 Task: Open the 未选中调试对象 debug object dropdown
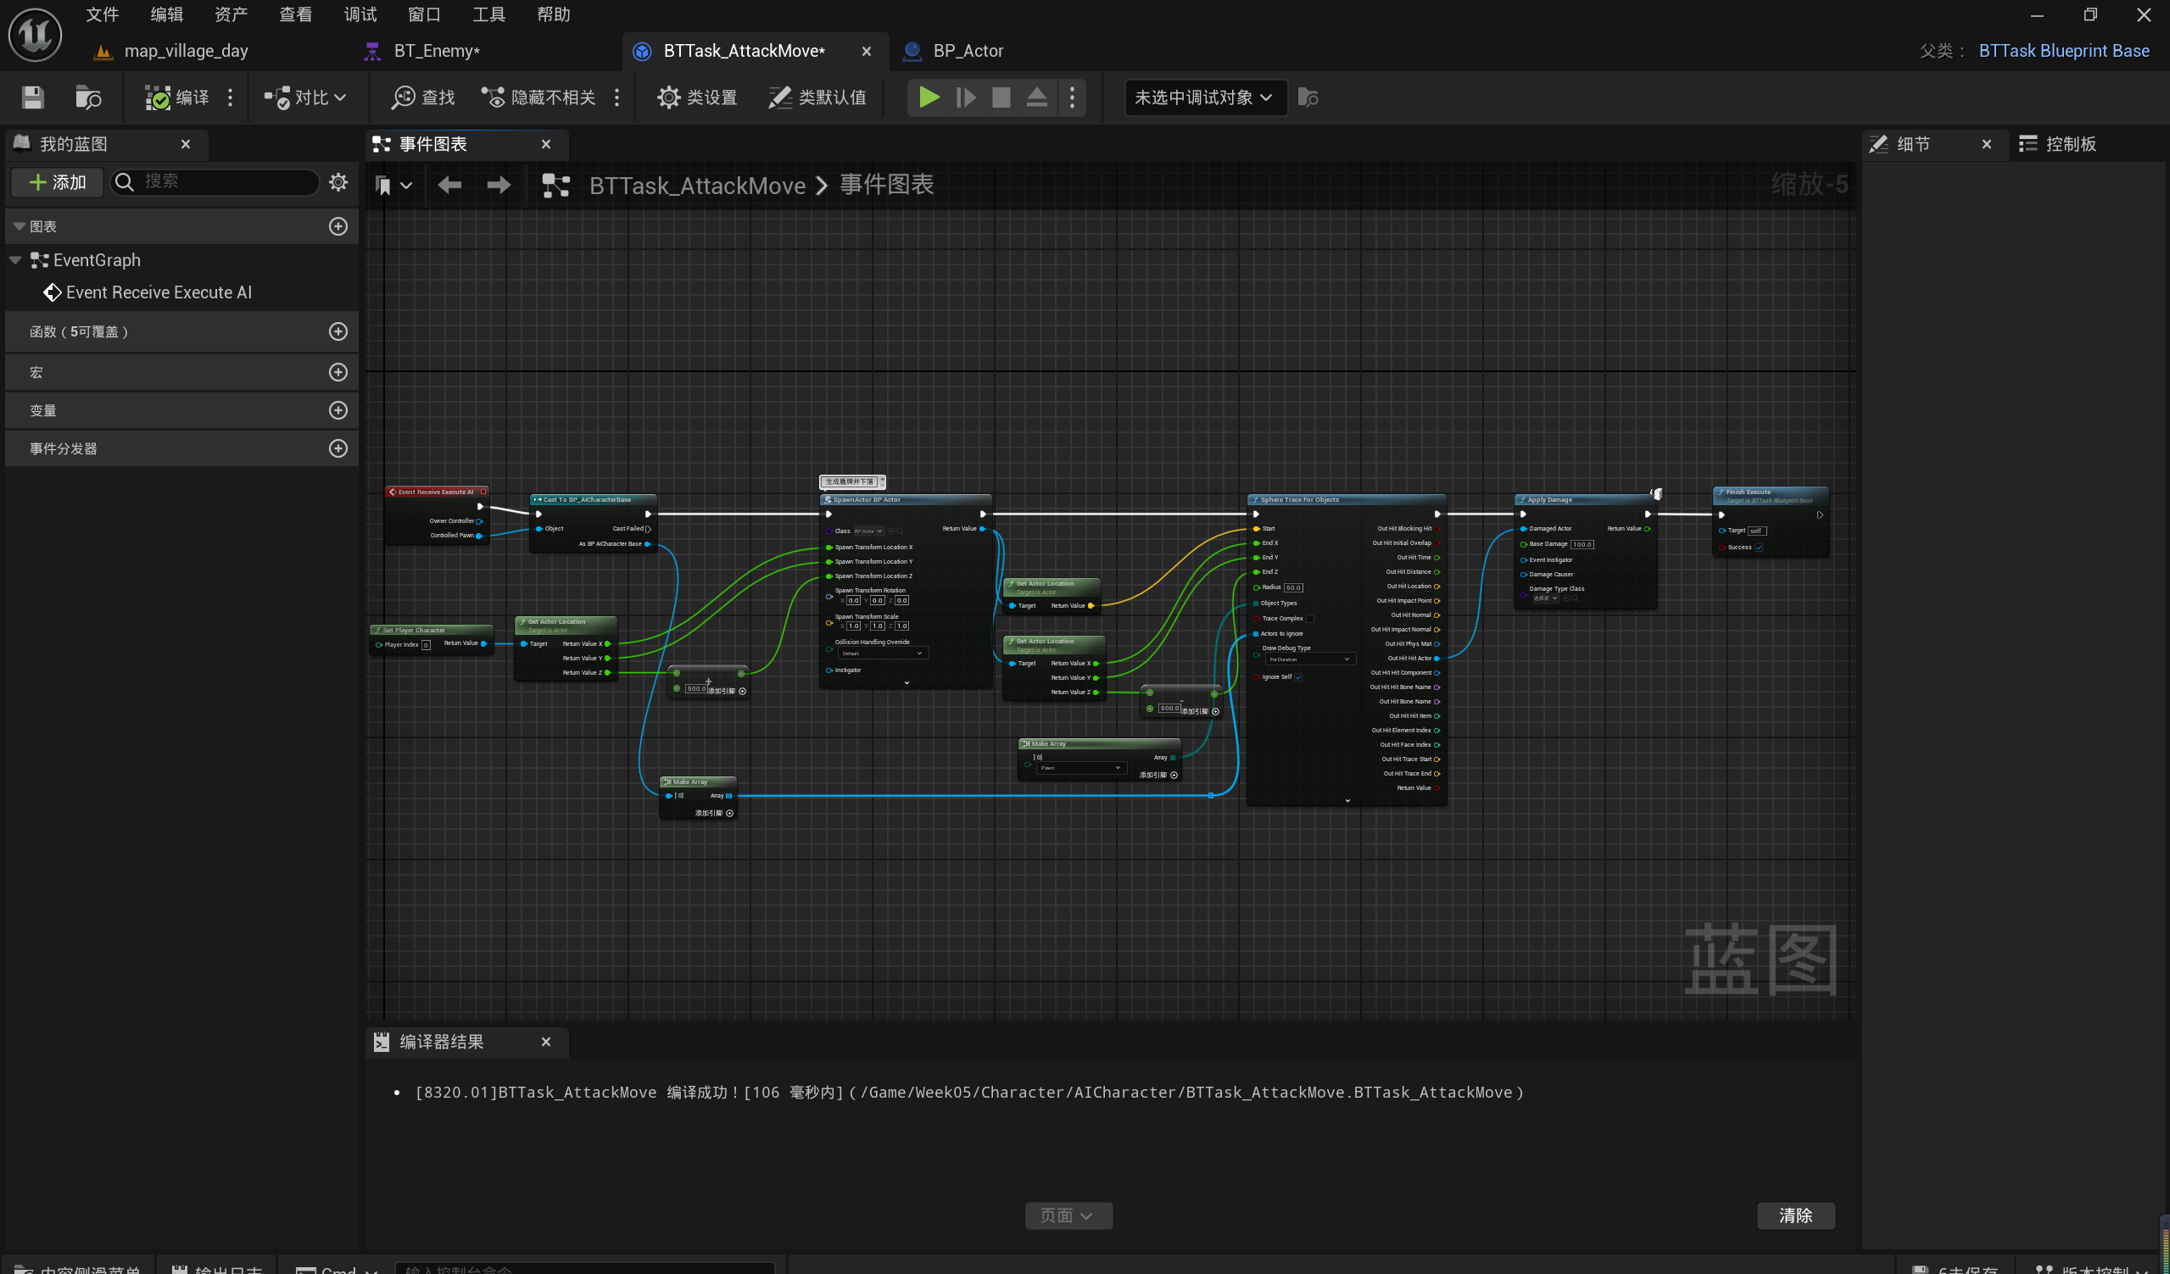click(1204, 97)
